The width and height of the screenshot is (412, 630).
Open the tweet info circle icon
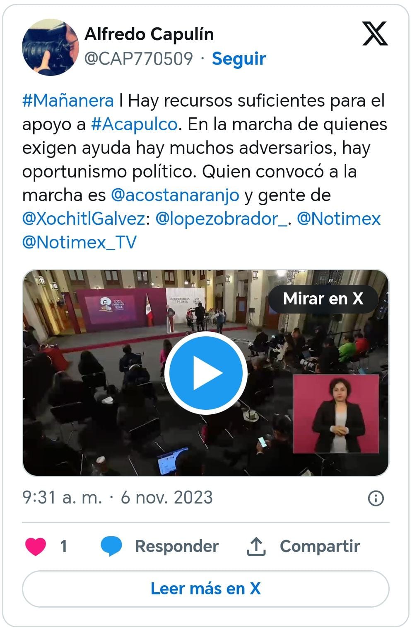(376, 498)
